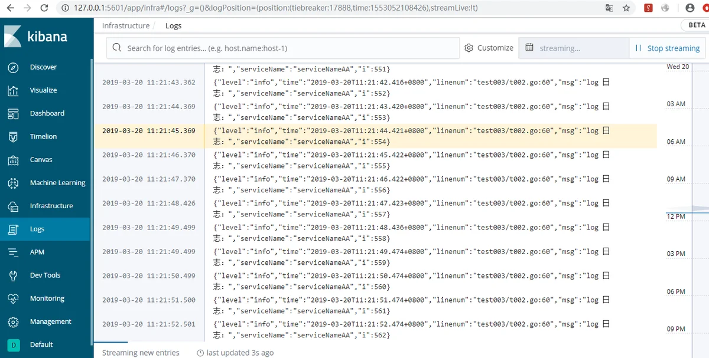Viewport: 709px width, 358px height.
Task: Open Monitoring via the heartbeat icon
Action: 13,298
